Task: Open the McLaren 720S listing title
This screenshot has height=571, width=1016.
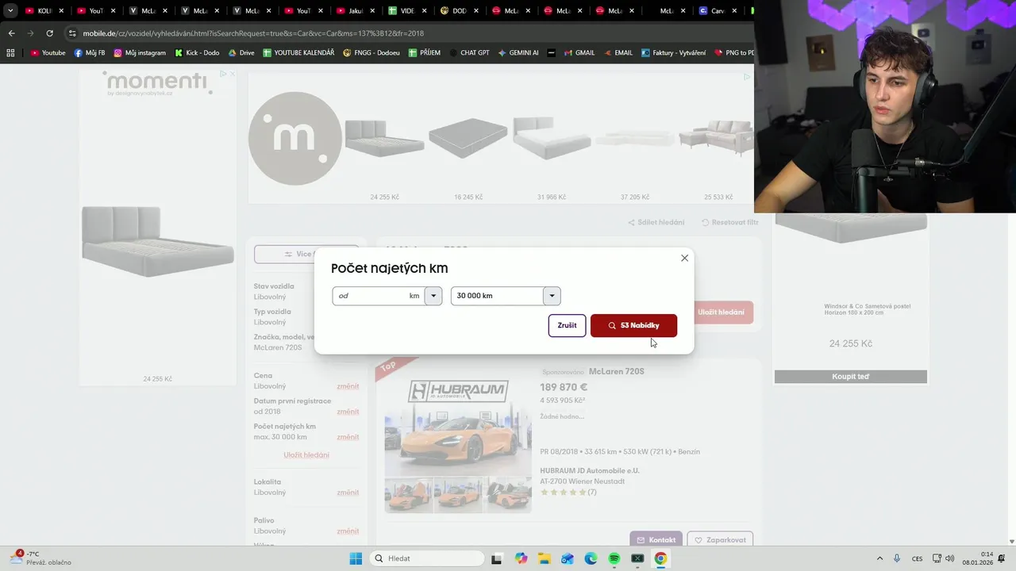Action: 617,371
